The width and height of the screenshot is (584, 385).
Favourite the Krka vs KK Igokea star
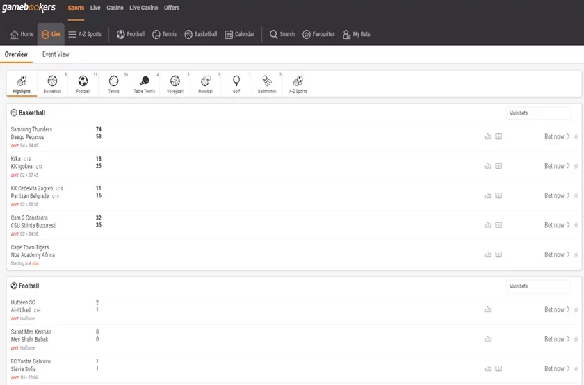click(576, 166)
